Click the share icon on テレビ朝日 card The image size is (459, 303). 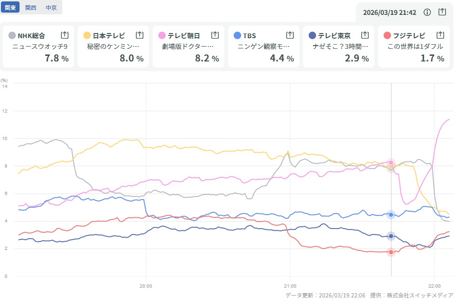coord(215,35)
